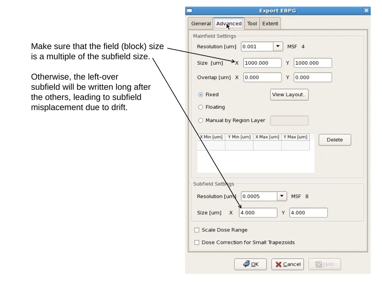This screenshot has width=382, height=286.
Task: Enable the Scale Dose Range checkbox
Action: click(x=197, y=230)
